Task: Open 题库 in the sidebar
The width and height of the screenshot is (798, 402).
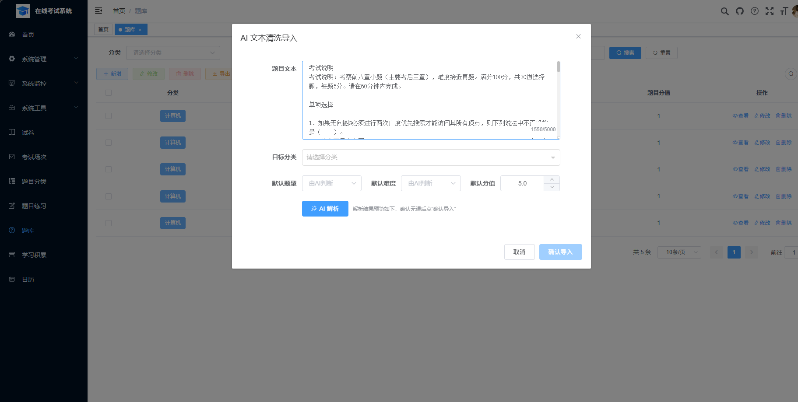Action: (x=44, y=231)
